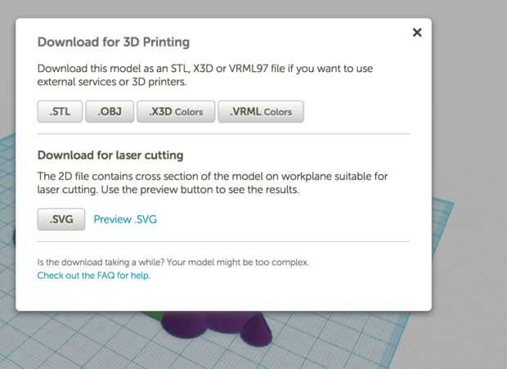Download the .SVG laser cutting file
Image resolution: width=507 pixels, height=369 pixels.
[61, 219]
